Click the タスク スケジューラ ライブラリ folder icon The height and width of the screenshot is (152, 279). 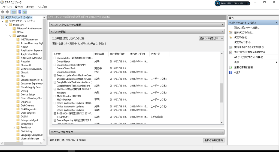7,21
